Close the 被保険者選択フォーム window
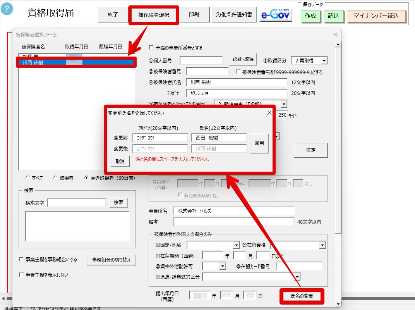 point(336,34)
